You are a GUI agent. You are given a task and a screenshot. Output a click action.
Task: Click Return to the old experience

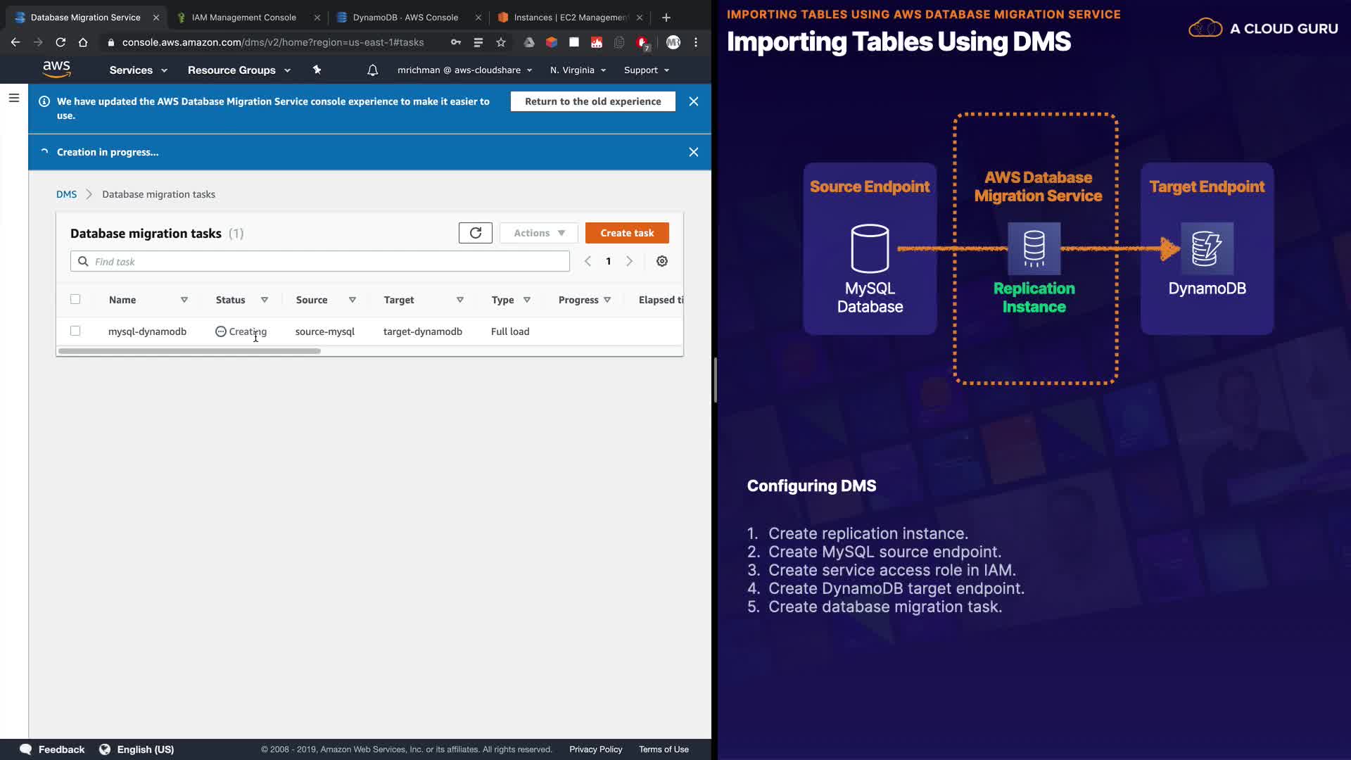592,101
